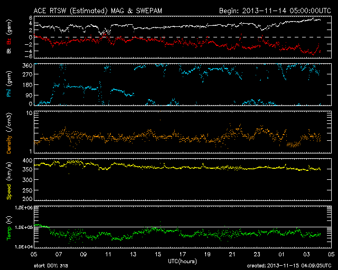Click the '21' hour label on the time axis
338x270 pixels.
click(232, 254)
